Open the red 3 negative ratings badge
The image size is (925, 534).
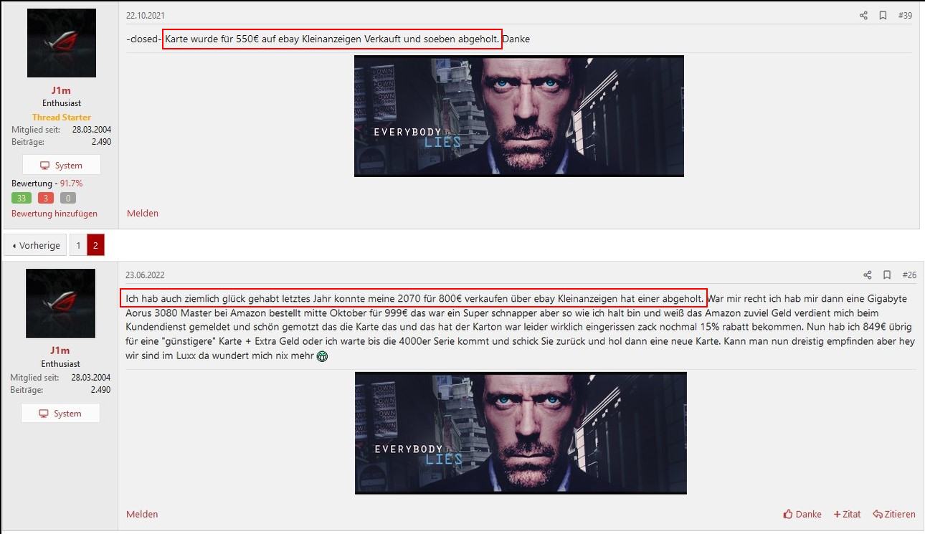(x=46, y=198)
